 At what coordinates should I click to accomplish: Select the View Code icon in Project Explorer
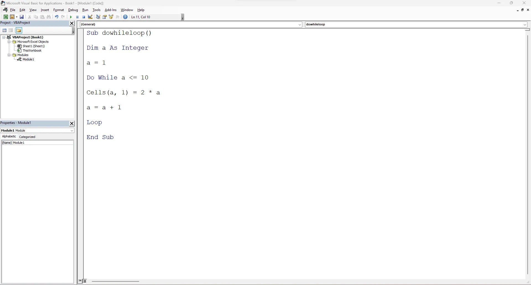[5, 30]
